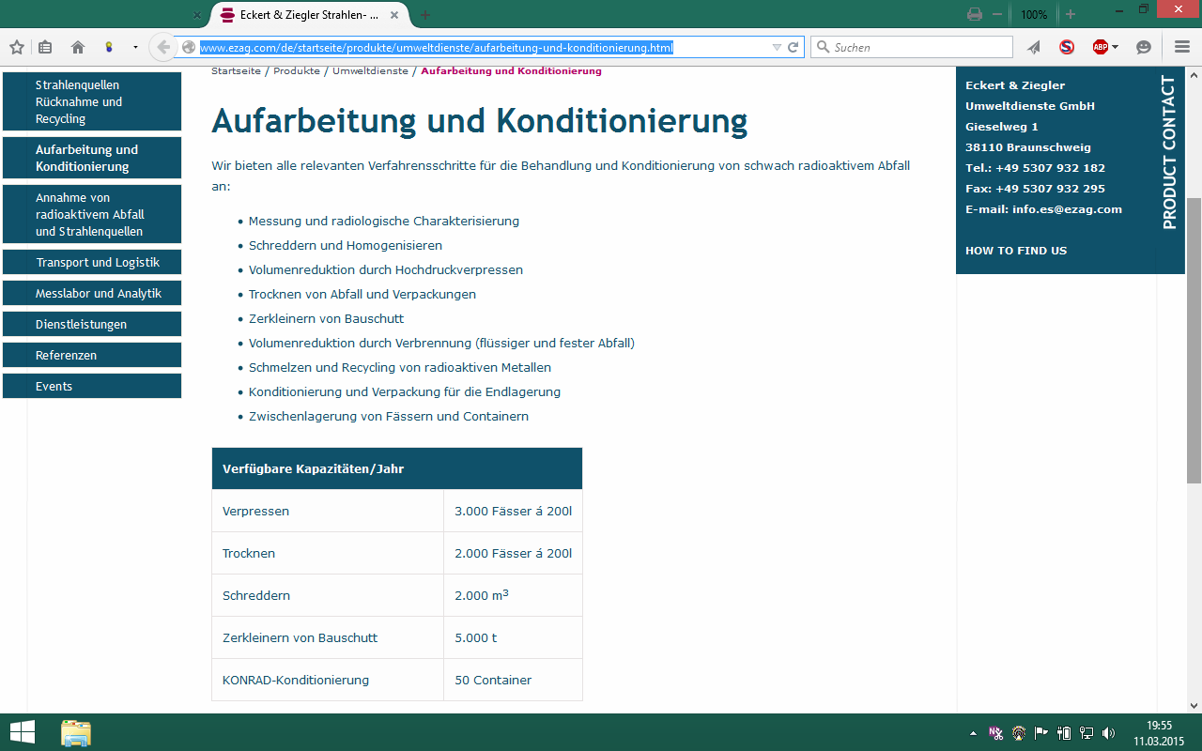Click the site identity globe icon

pyautogui.click(x=188, y=47)
